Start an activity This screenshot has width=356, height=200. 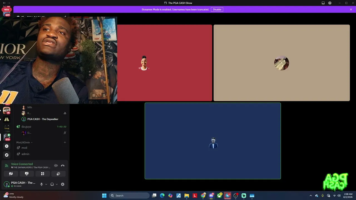pyautogui.click(x=43, y=174)
